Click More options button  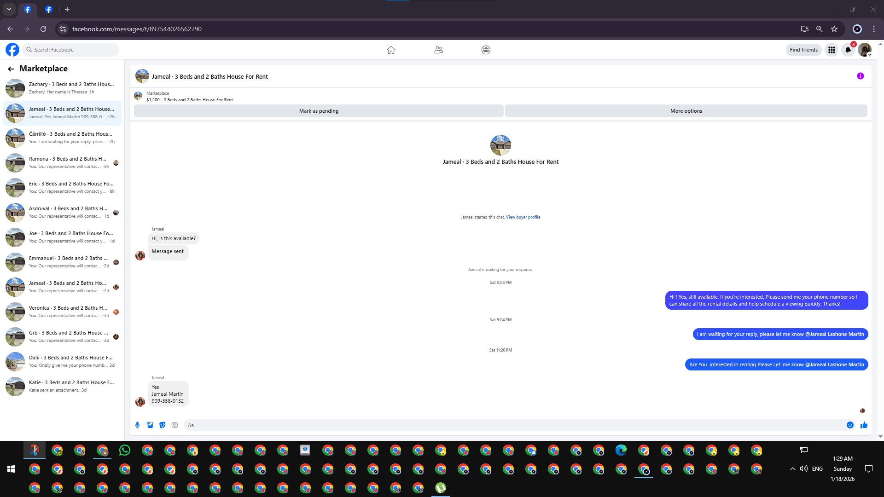click(686, 111)
